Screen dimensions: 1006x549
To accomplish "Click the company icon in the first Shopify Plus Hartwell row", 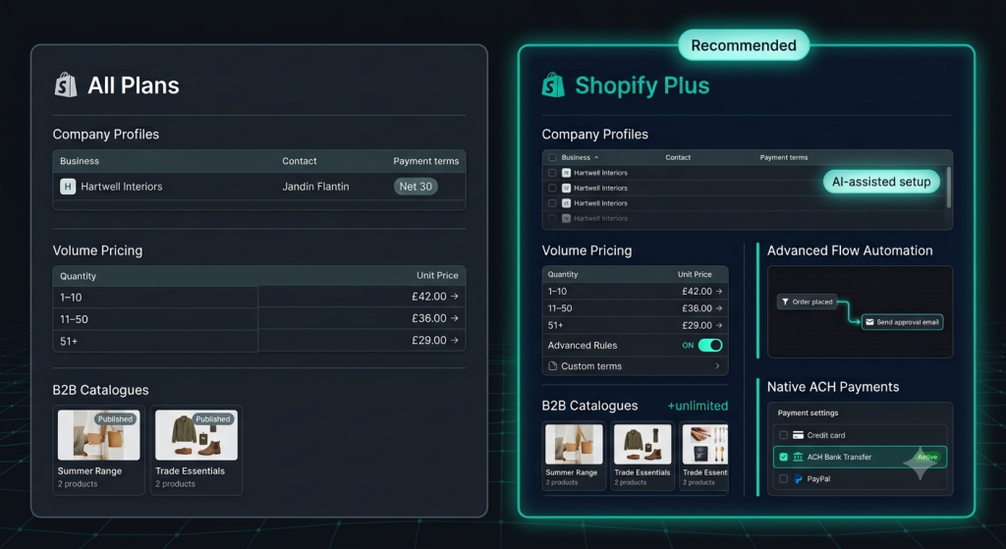I will click(x=566, y=173).
